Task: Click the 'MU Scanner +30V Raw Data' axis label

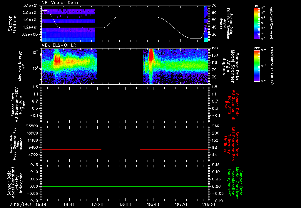Action: point(18,105)
